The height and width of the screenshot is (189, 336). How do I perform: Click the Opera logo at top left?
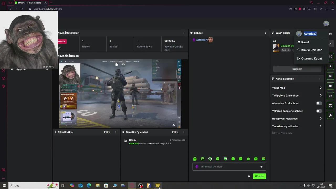point(3,3)
